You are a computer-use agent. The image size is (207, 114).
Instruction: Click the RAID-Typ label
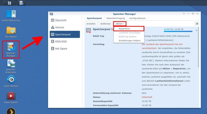[x=98, y=36]
